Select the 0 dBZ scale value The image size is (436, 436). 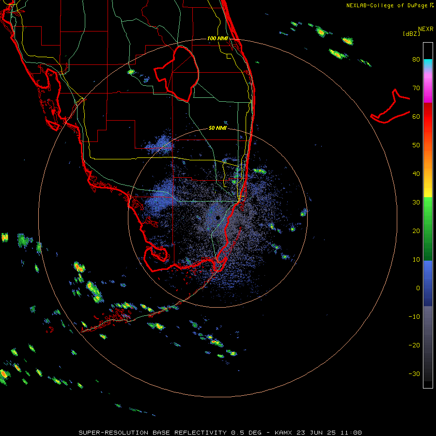coord(418,288)
